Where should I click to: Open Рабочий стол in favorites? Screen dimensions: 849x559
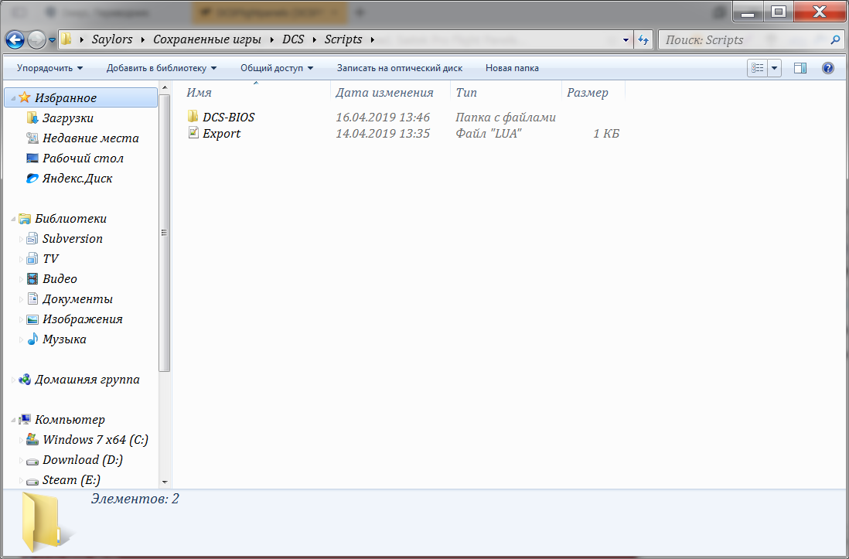pyautogui.click(x=83, y=158)
